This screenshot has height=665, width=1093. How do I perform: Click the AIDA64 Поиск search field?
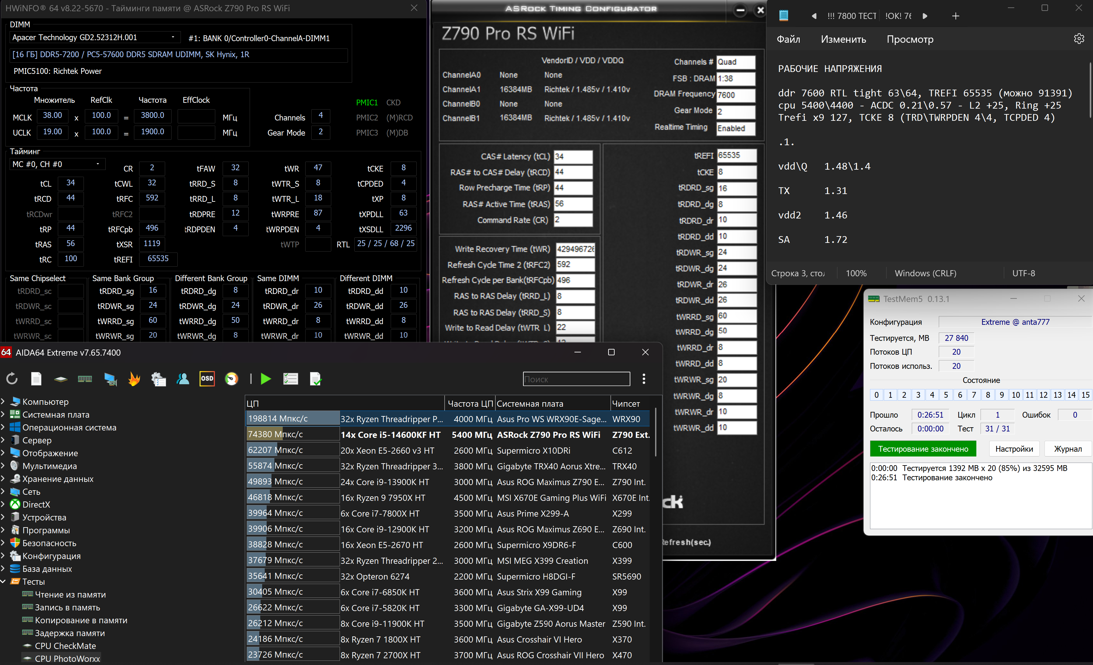click(x=576, y=379)
